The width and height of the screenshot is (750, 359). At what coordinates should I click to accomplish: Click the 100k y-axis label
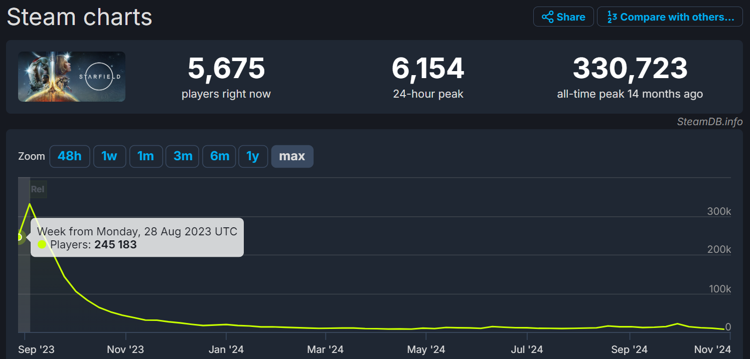pos(719,289)
